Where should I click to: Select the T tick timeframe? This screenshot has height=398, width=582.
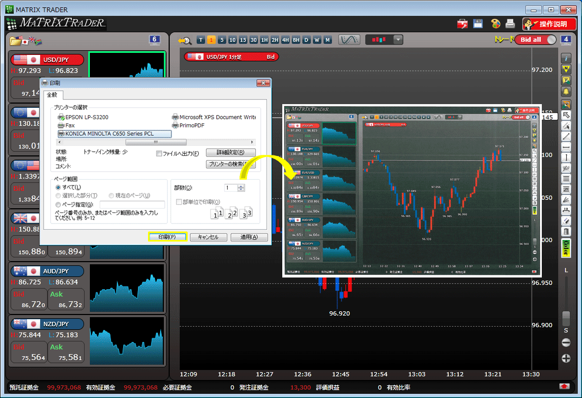point(201,40)
